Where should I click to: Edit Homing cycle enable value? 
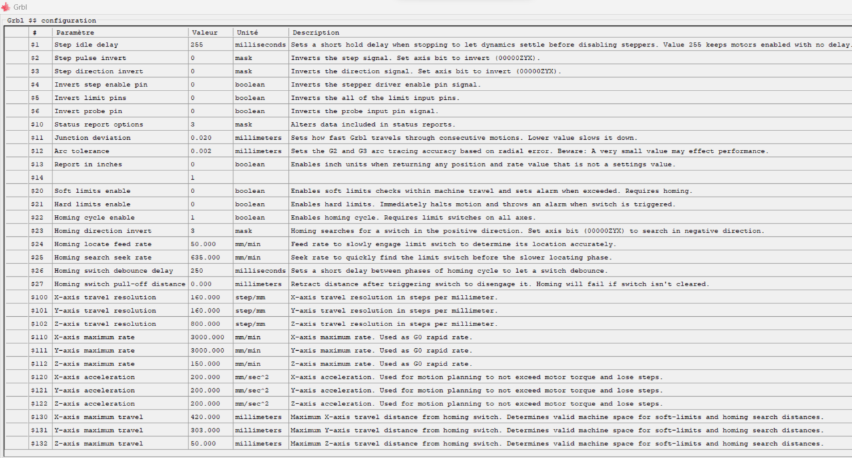tap(210, 218)
